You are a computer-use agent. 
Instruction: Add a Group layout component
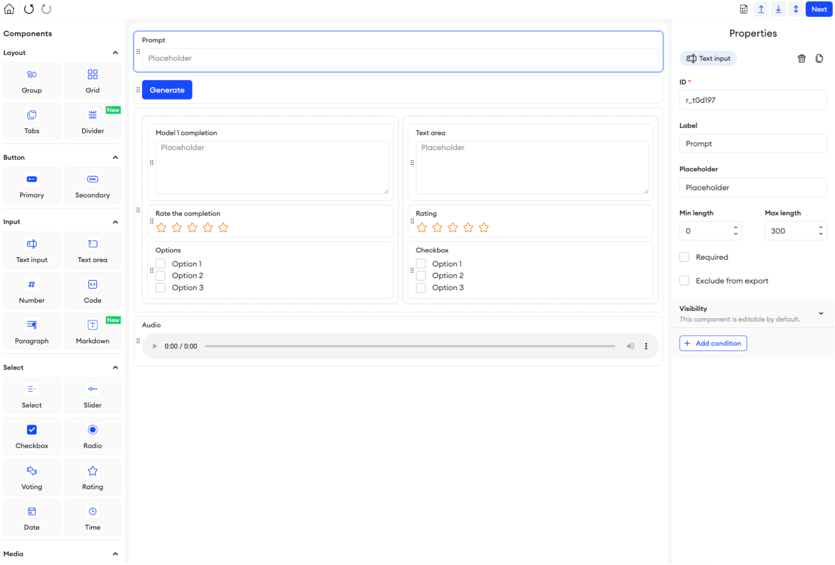pos(32,80)
